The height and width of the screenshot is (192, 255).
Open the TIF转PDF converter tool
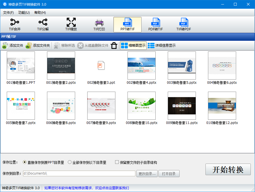pos(184,24)
